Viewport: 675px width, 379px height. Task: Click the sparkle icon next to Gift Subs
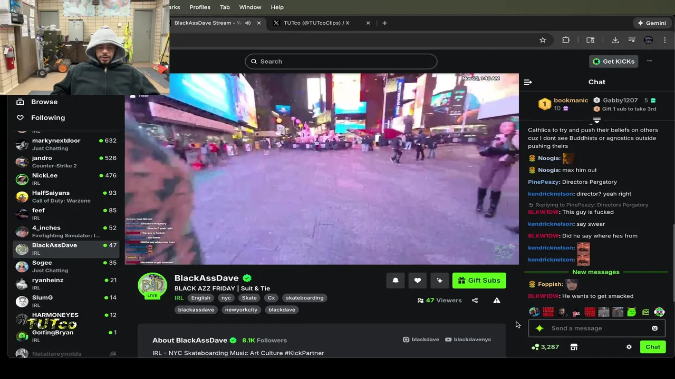[440, 281]
